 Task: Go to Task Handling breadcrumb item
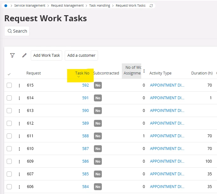coord(100,6)
